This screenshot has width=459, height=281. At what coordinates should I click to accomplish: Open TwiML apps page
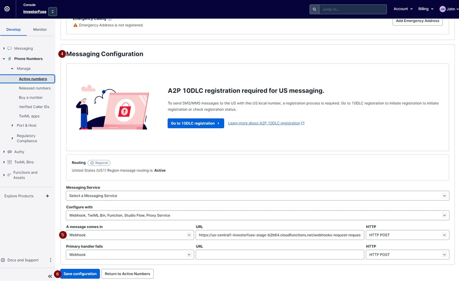(29, 116)
